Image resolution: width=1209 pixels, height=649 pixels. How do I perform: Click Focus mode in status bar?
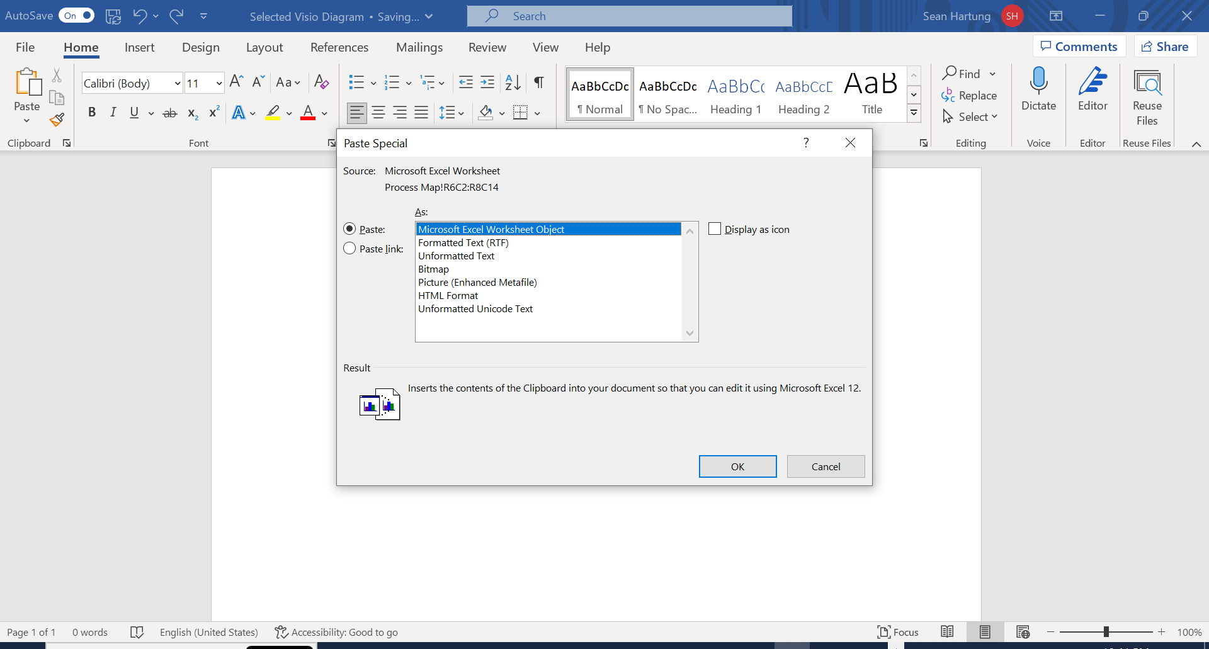point(898,632)
